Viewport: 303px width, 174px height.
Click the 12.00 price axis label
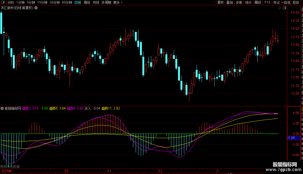pos(295,93)
